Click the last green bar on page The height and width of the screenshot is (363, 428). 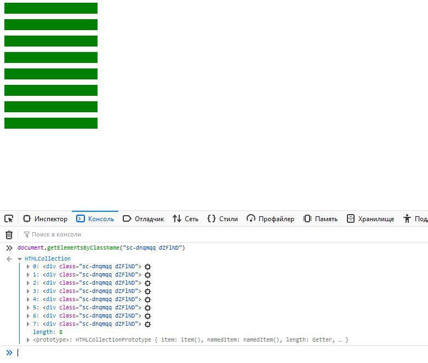(x=51, y=123)
